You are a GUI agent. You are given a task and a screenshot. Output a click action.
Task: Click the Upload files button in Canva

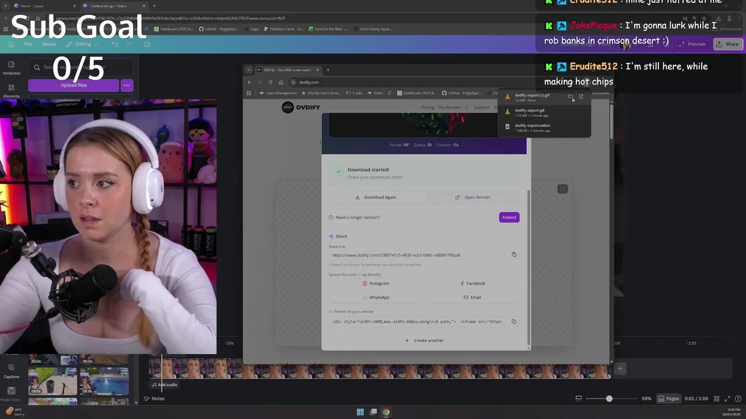tap(73, 86)
